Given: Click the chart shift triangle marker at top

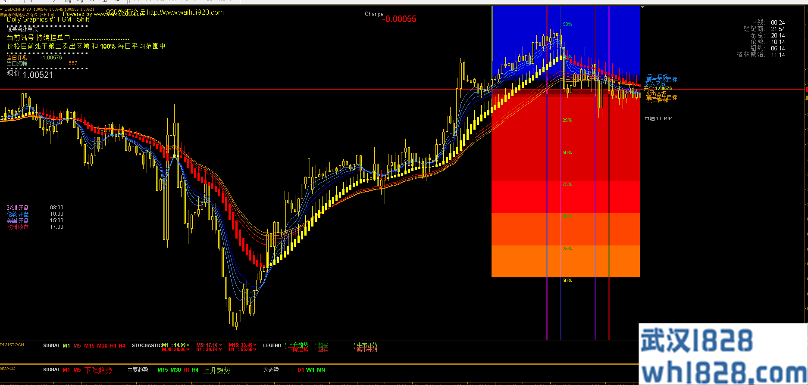Looking at the screenshot, I should coord(642,7).
